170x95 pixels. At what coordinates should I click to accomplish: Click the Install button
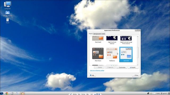tap(133, 68)
